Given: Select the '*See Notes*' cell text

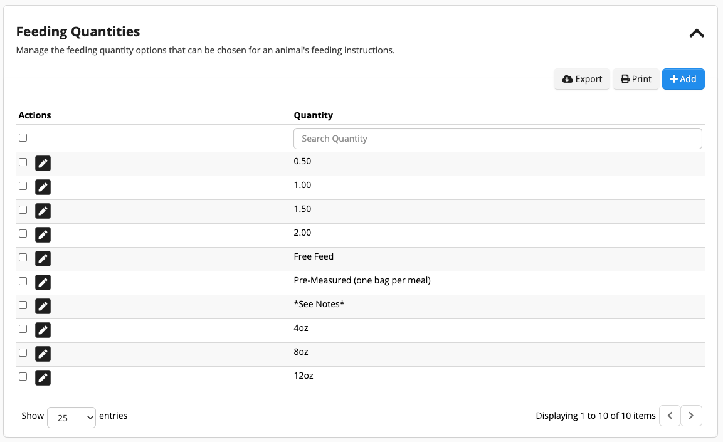Looking at the screenshot, I should tap(319, 304).
